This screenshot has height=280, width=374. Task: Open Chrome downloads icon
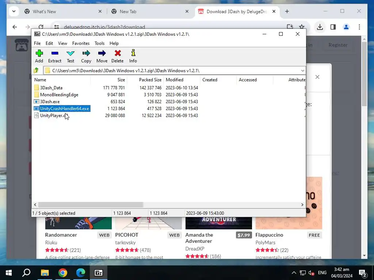(x=320, y=27)
